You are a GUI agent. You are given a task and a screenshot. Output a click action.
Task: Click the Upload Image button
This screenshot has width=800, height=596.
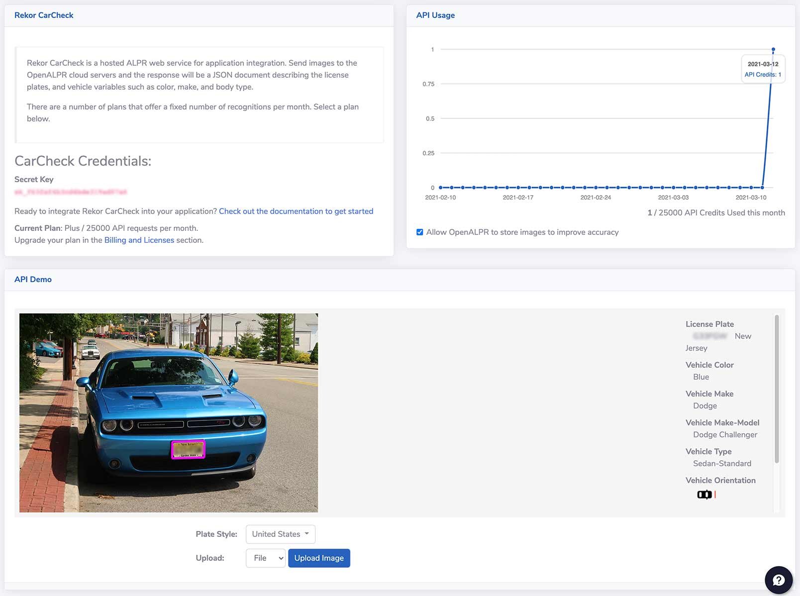(x=319, y=558)
